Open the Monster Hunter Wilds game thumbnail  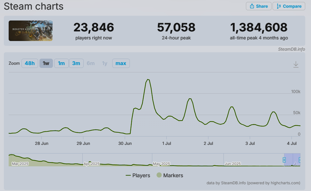click(30, 31)
